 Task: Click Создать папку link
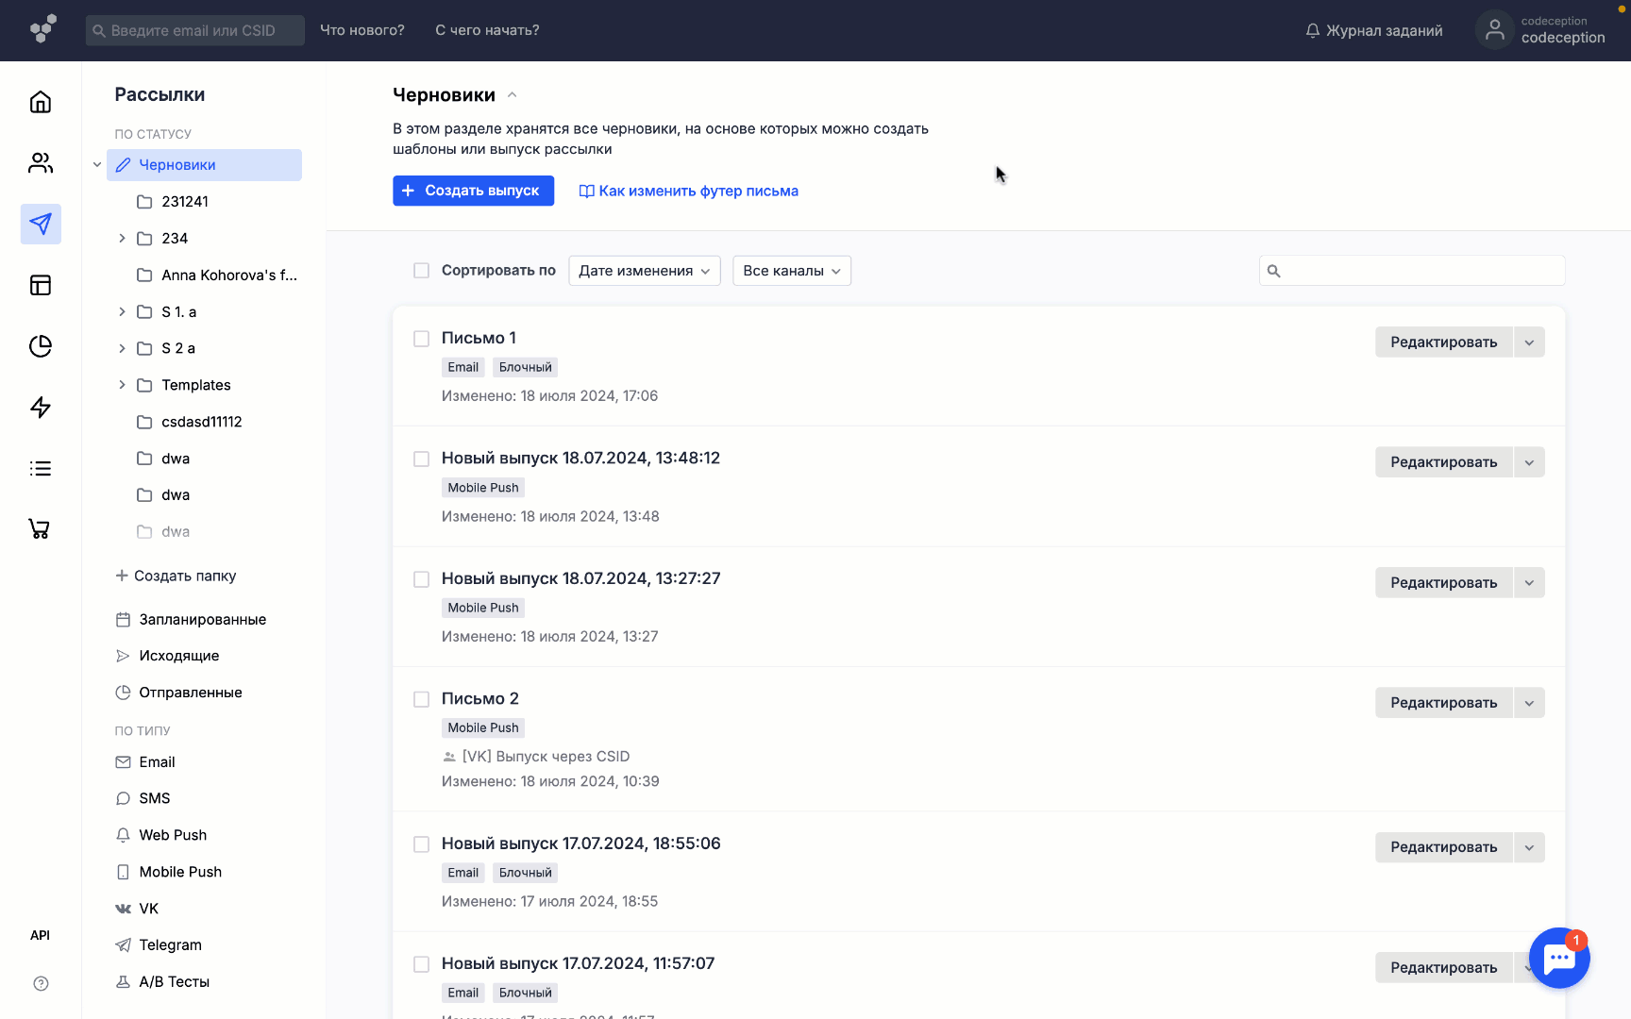tap(176, 576)
